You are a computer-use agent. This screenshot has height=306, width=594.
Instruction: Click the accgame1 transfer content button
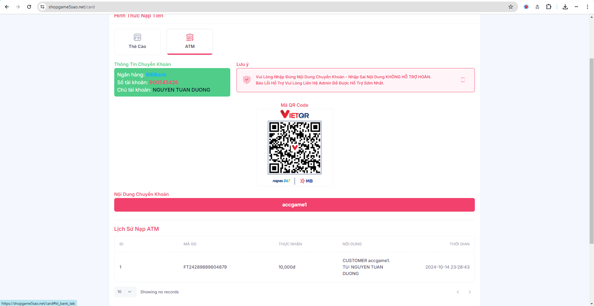[x=294, y=205]
